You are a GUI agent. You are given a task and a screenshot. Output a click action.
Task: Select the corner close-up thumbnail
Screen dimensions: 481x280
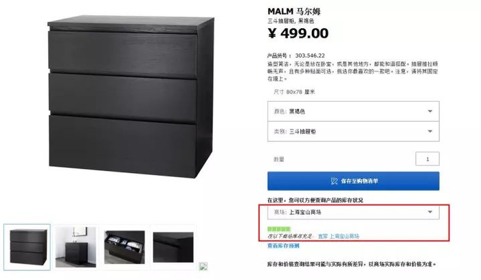coord(173,247)
